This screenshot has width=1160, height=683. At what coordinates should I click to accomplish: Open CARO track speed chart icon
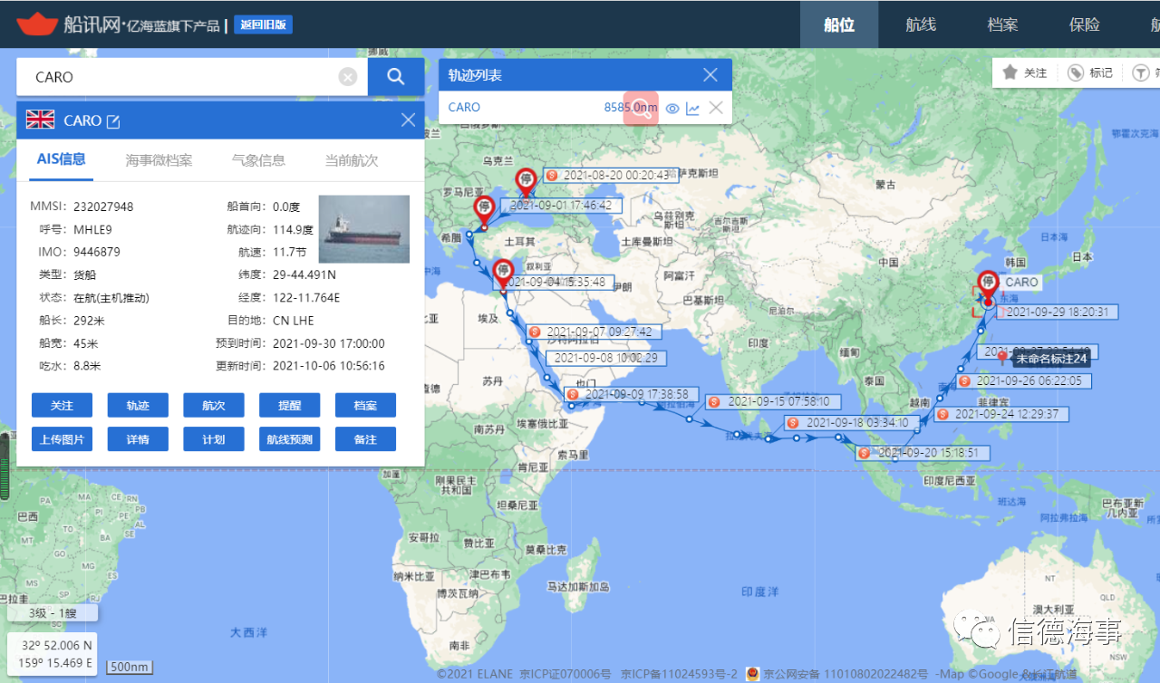tap(693, 109)
